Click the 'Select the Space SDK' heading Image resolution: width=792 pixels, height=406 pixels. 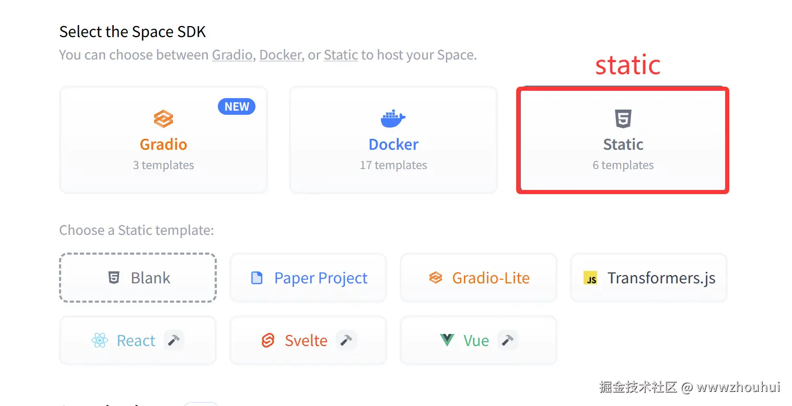(133, 32)
